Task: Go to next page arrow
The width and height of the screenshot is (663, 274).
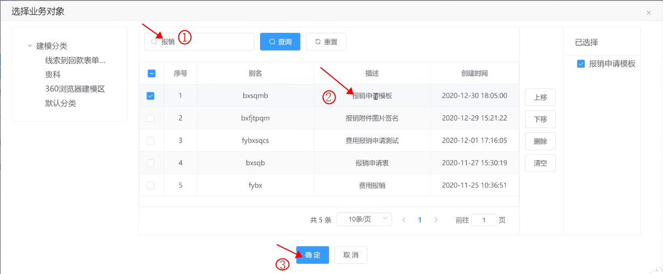Action: (x=436, y=220)
